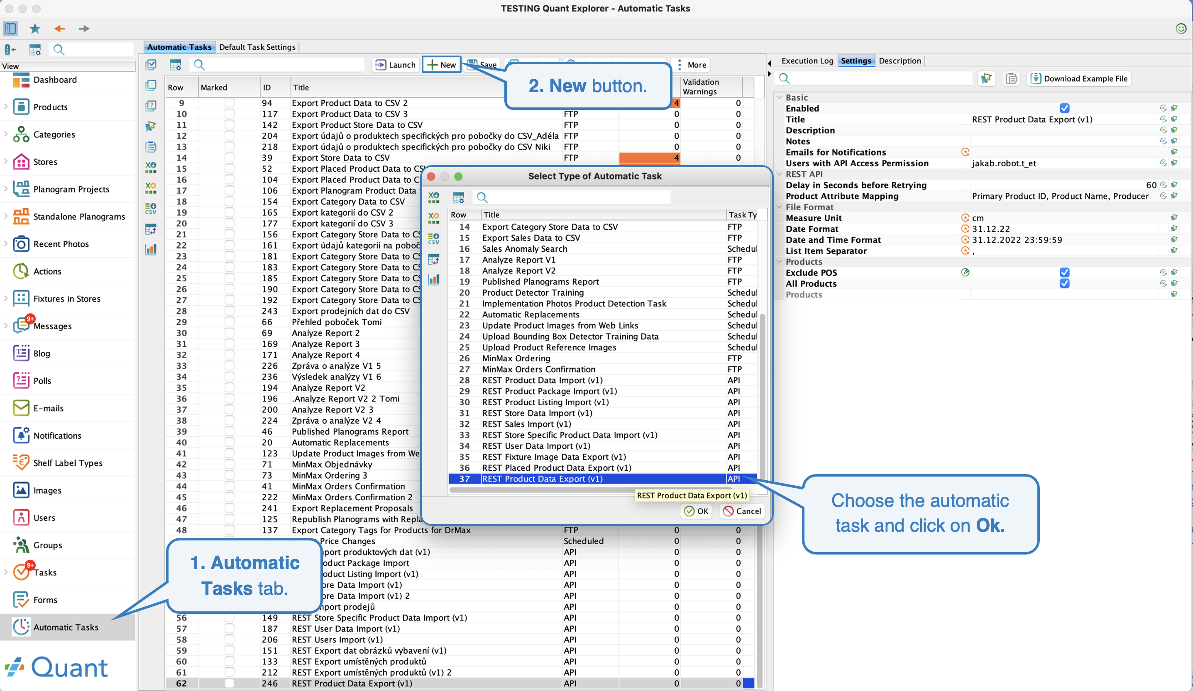Expand the Products tree item
Screen dimensions: 1193x691
(6, 107)
